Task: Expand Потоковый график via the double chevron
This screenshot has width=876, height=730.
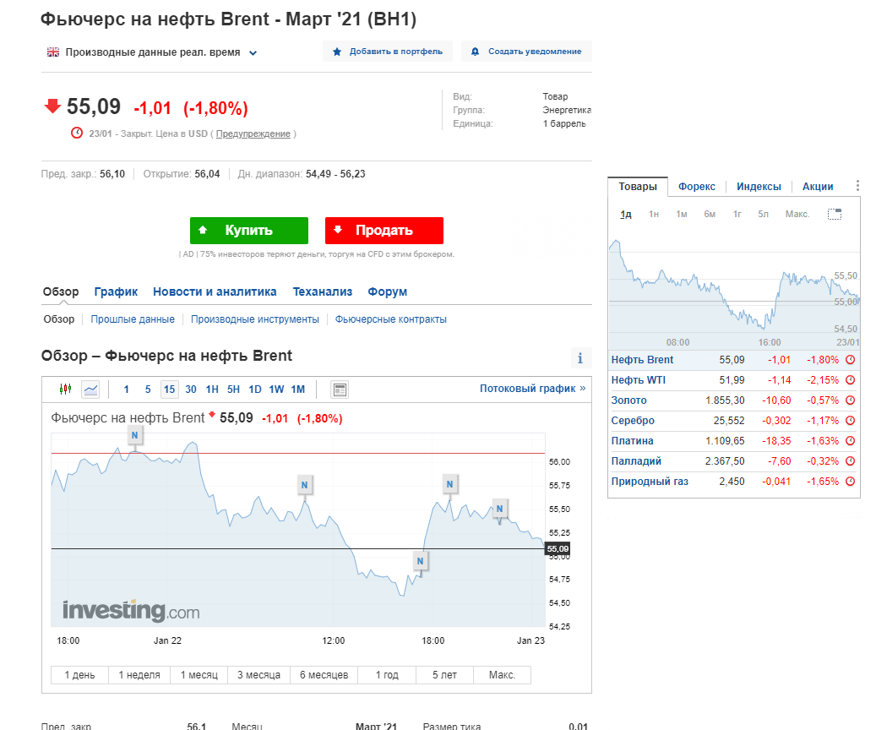Action: [x=583, y=388]
